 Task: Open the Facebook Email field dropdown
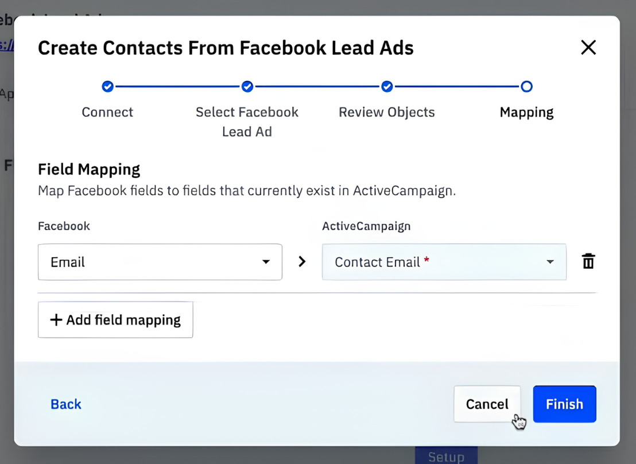coord(160,262)
